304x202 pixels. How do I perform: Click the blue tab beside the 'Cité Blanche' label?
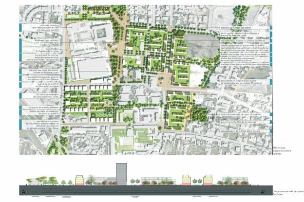pos(20,95)
